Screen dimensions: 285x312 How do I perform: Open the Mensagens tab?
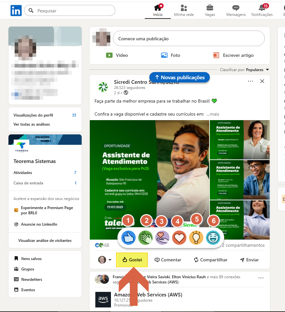click(x=236, y=10)
